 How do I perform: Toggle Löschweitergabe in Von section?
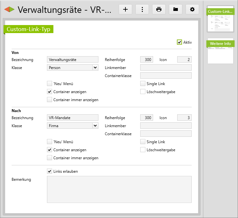pyautogui.click(x=143, y=92)
